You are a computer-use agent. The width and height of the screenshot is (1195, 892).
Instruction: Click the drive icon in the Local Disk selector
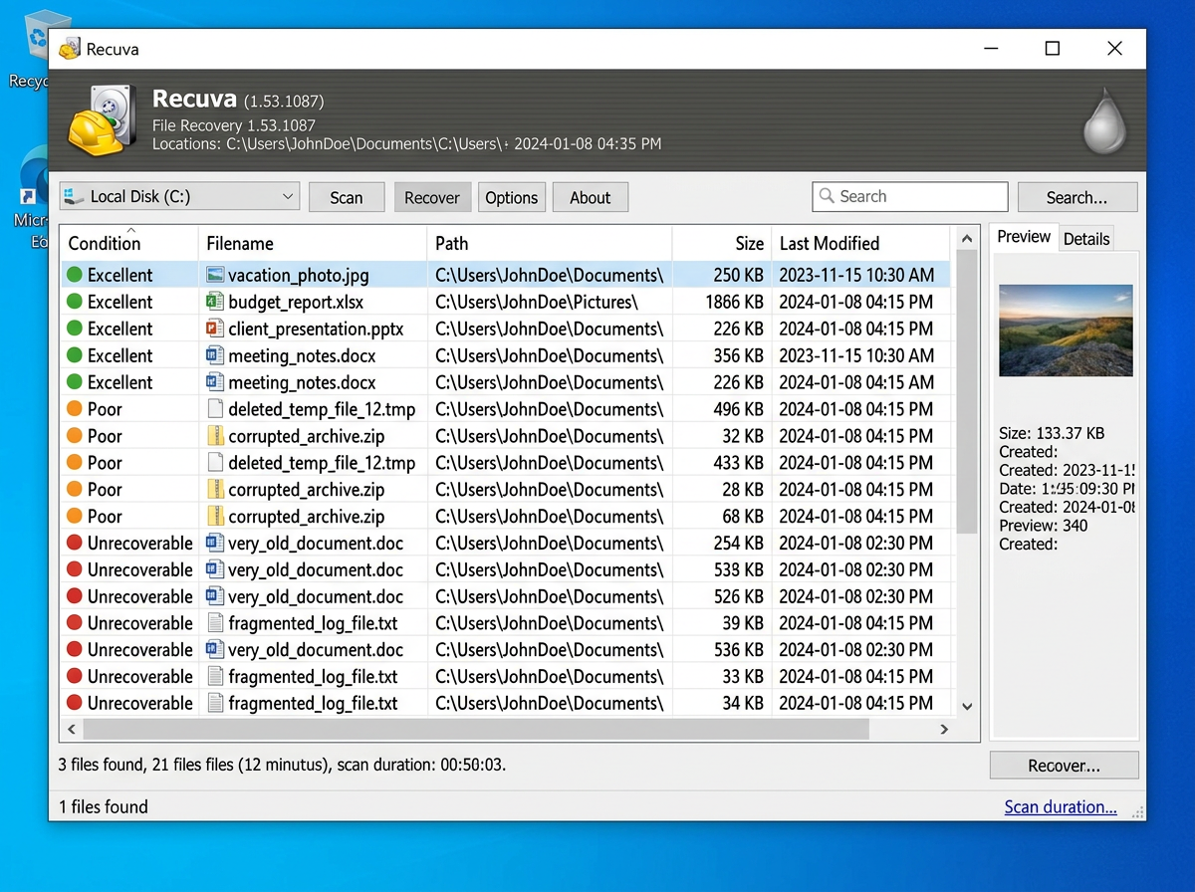pyautogui.click(x=74, y=197)
